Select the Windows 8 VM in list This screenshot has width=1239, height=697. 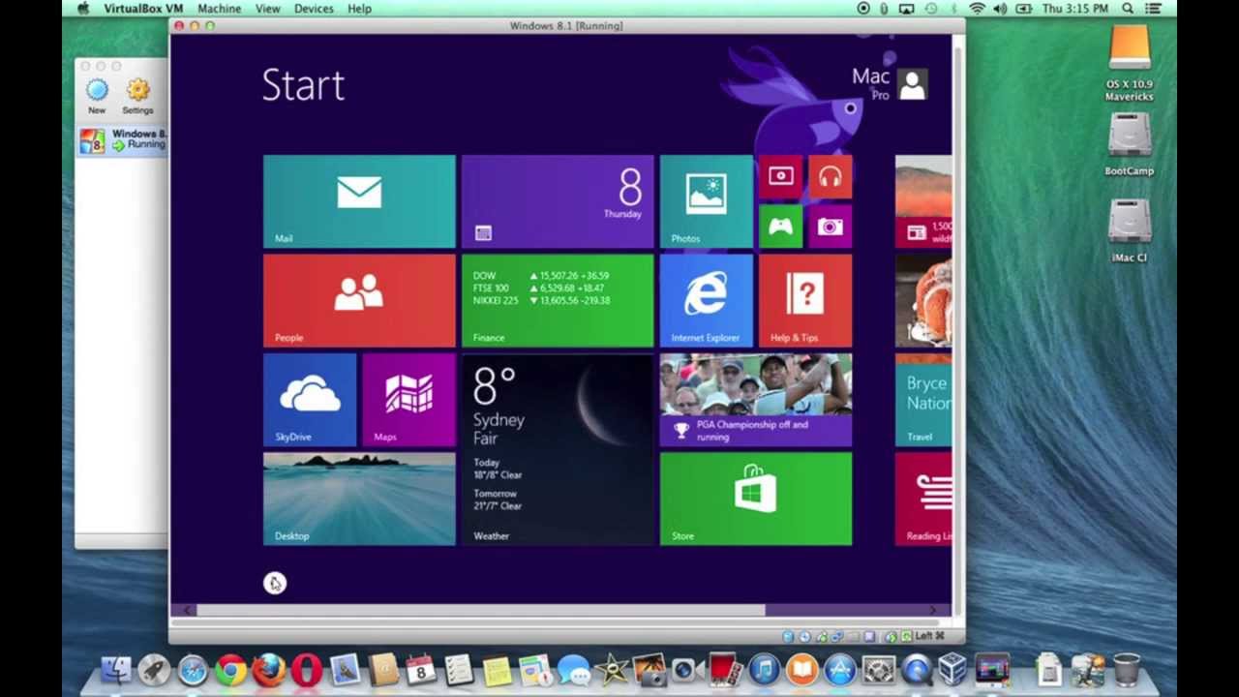click(124, 139)
